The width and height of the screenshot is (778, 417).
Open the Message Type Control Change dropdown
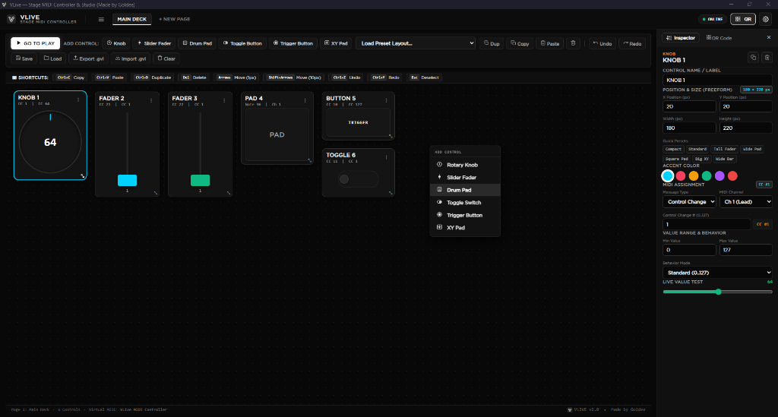coord(689,202)
